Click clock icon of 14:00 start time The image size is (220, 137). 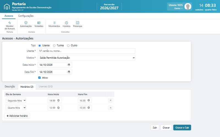(59, 100)
